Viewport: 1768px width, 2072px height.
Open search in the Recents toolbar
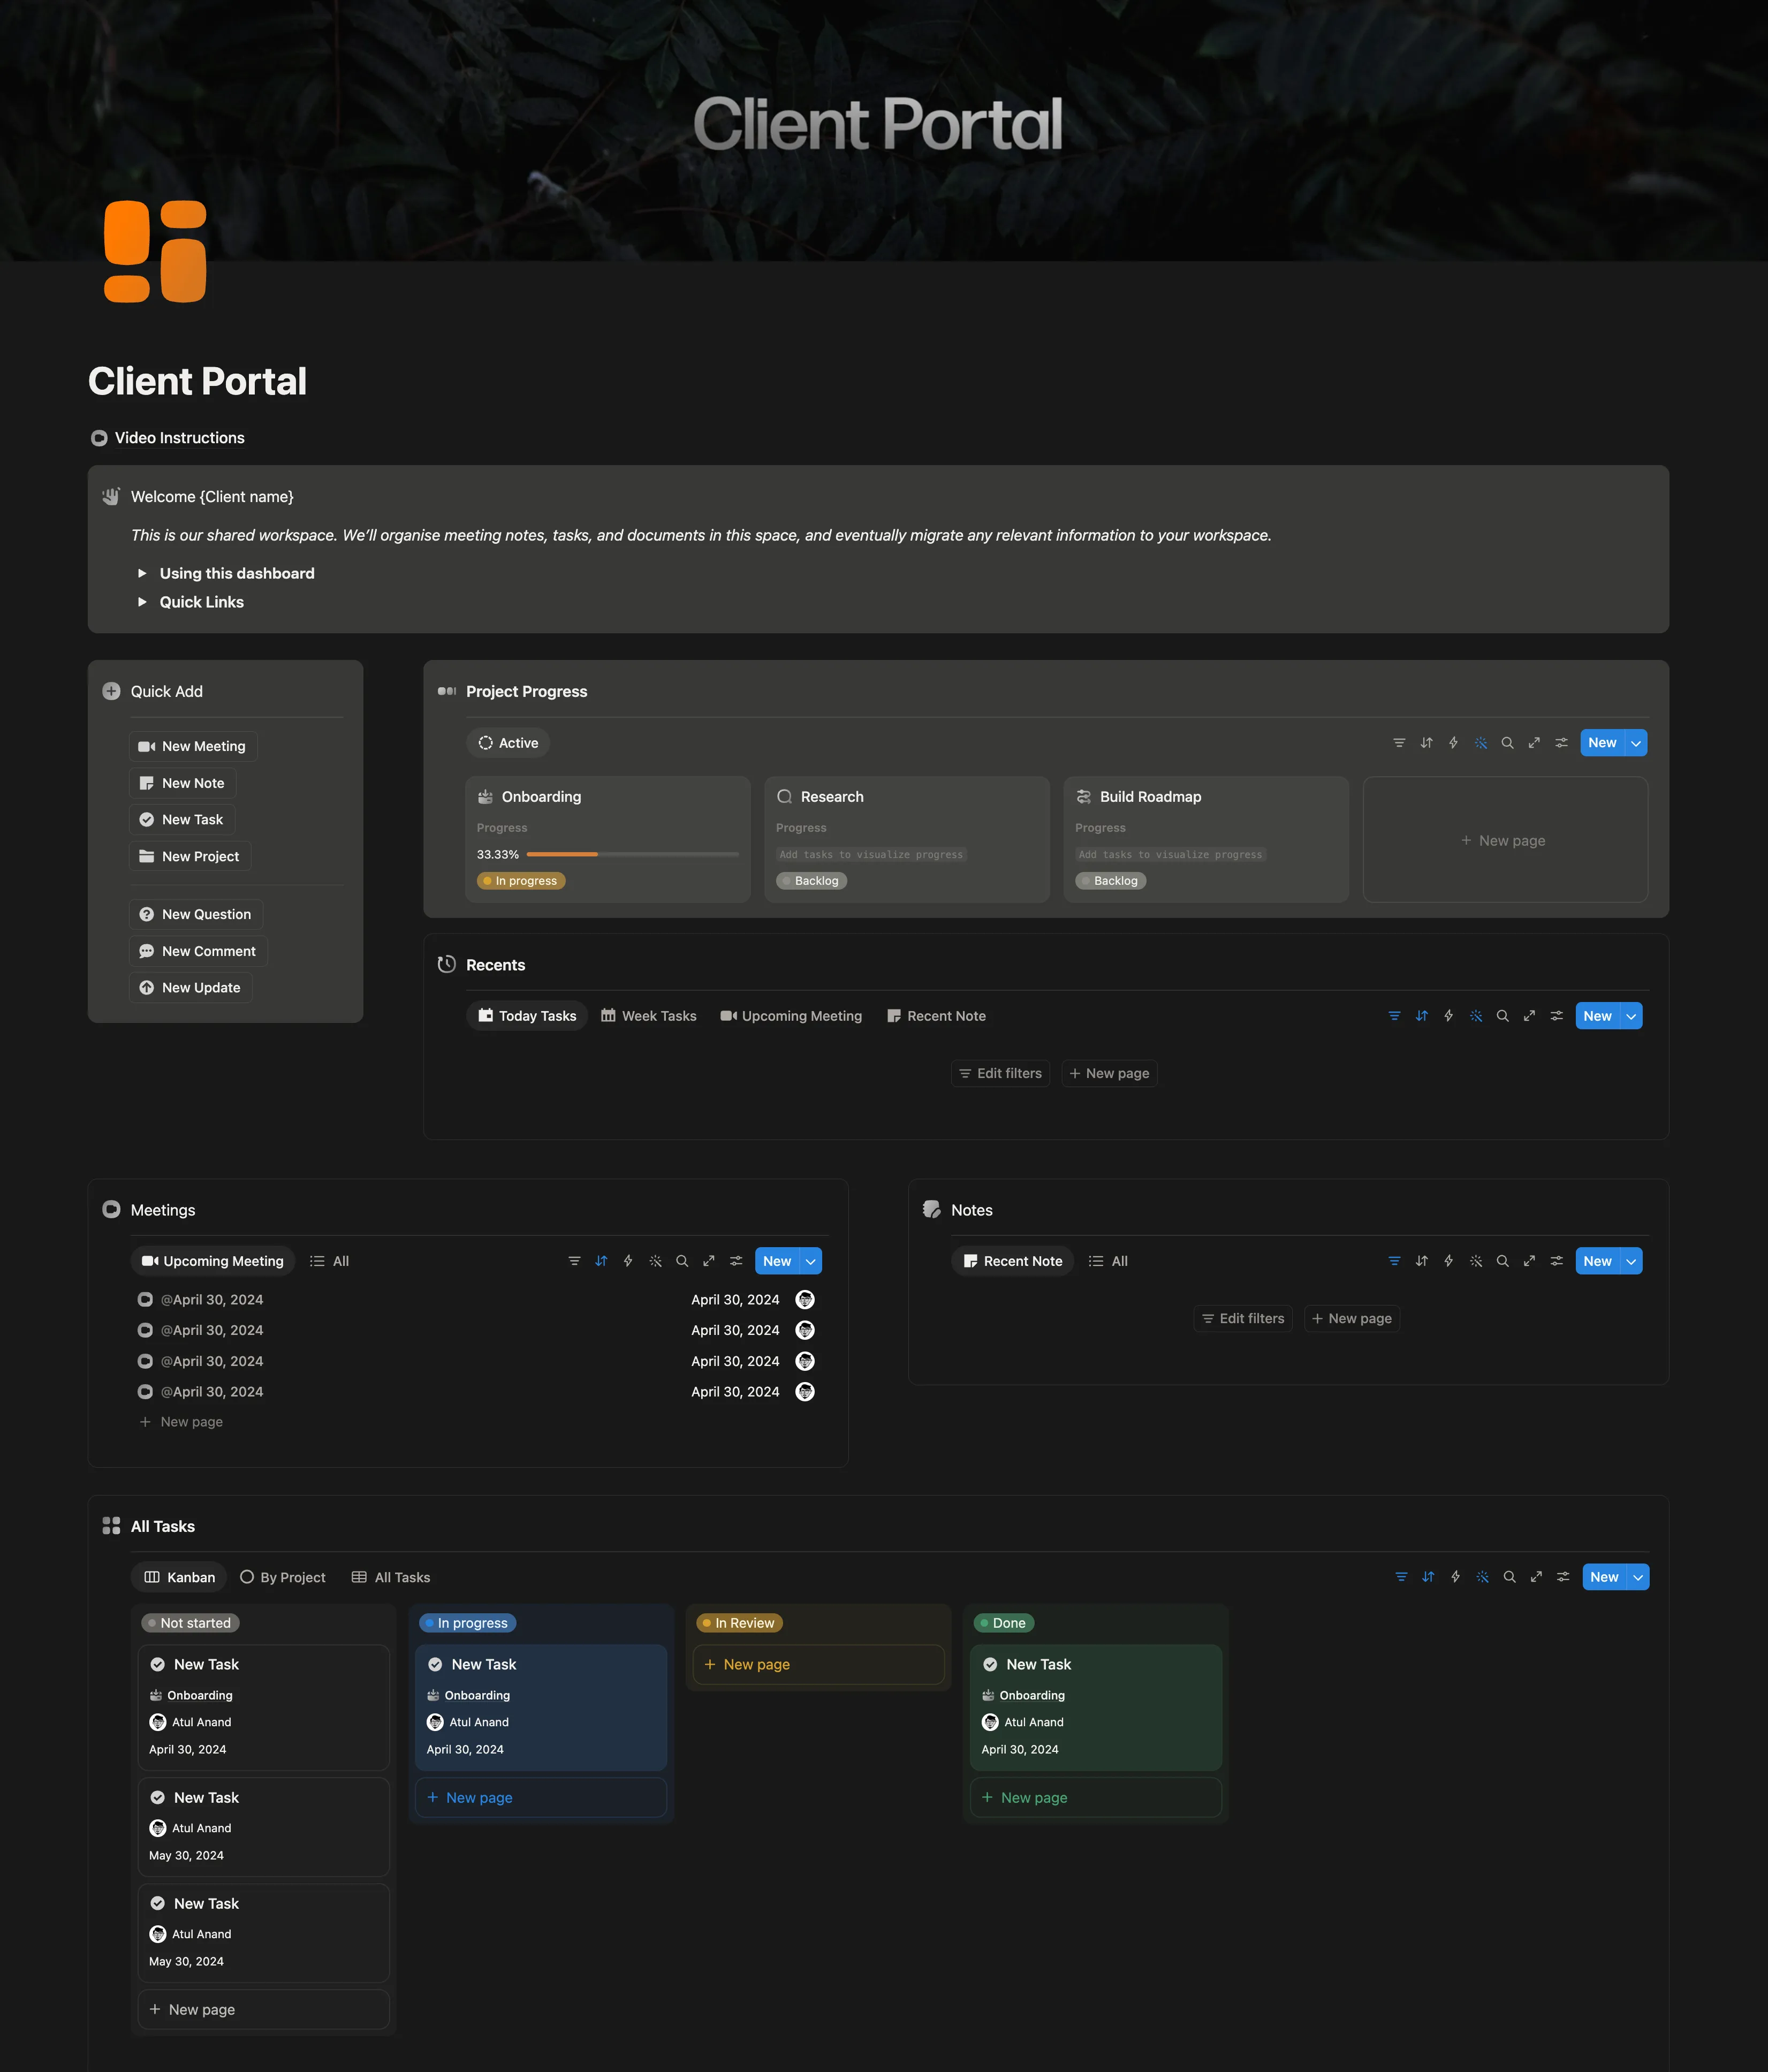[1502, 1016]
